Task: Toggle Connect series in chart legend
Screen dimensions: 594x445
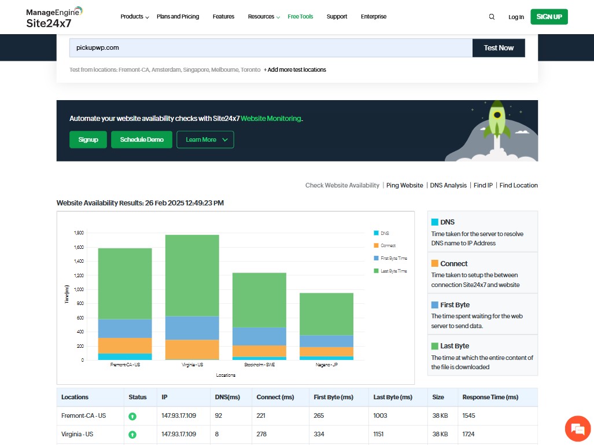Action: pos(385,245)
